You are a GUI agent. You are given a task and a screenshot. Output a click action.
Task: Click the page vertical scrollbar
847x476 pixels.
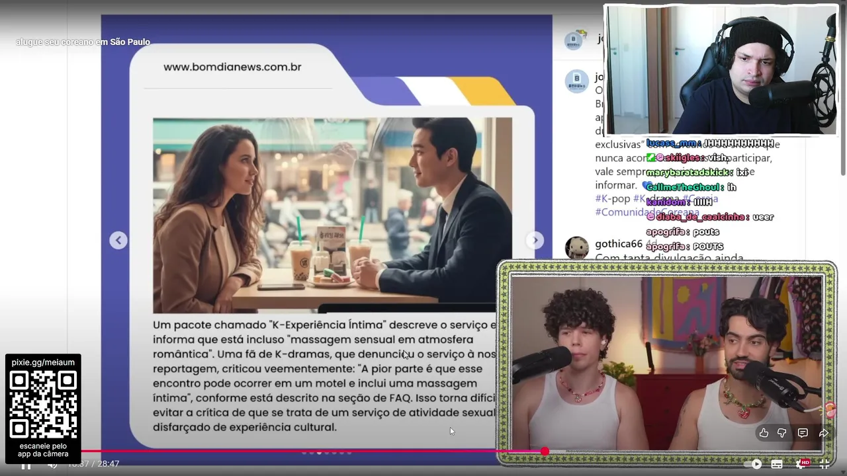tap(842, 93)
